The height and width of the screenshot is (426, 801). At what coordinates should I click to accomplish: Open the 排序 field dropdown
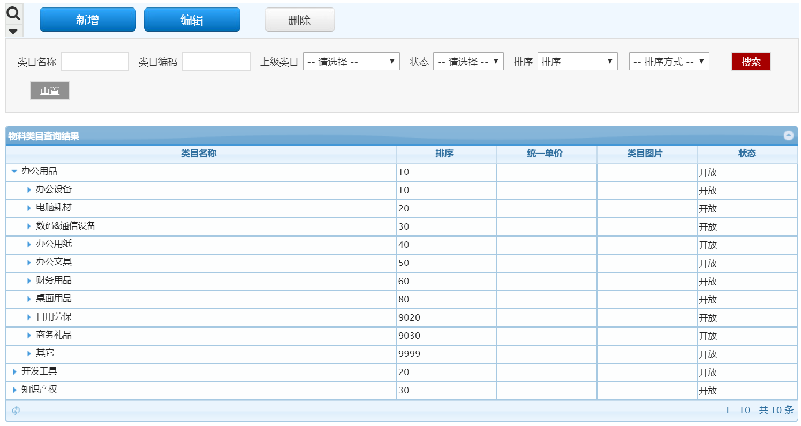pos(577,62)
